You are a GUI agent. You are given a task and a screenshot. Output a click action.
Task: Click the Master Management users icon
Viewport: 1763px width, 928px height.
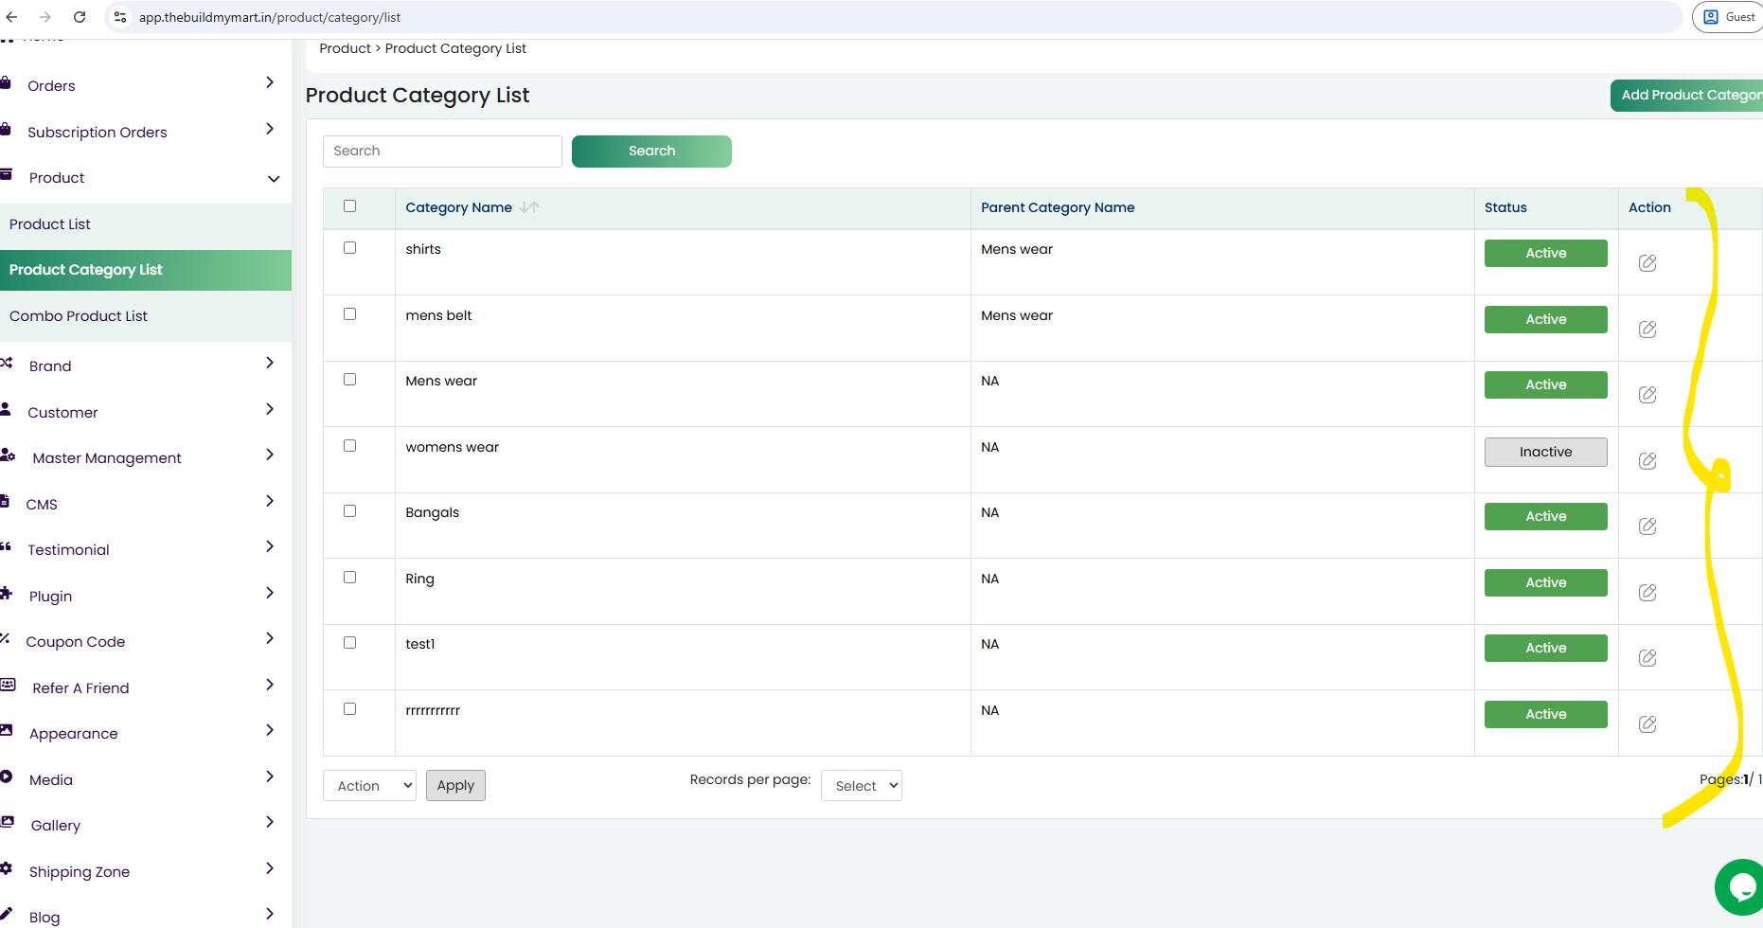[8, 455]
